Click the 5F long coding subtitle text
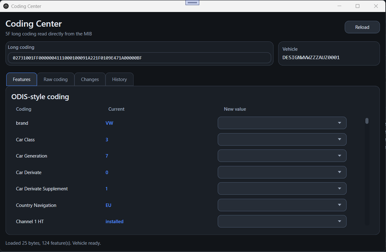Viewport: 386px width, 252px height. point(49,34)
